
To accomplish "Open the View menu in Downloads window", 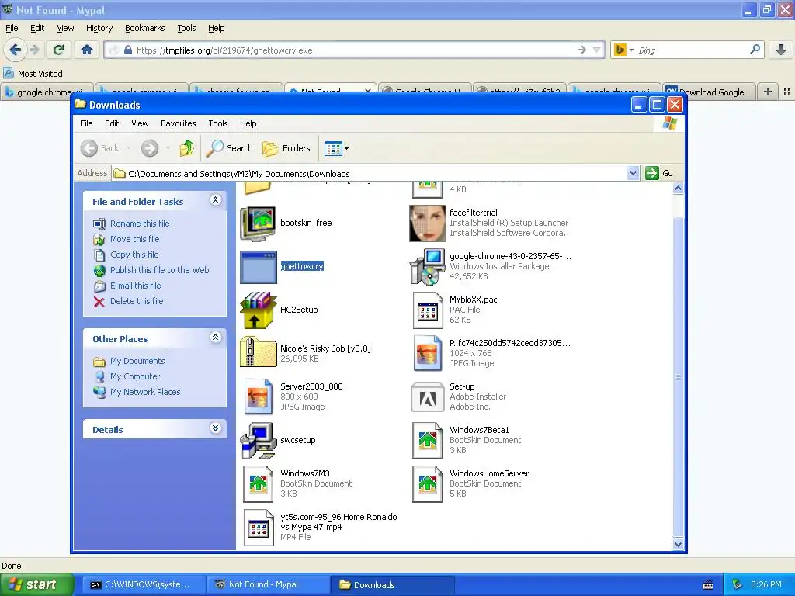I will point(140,123).
